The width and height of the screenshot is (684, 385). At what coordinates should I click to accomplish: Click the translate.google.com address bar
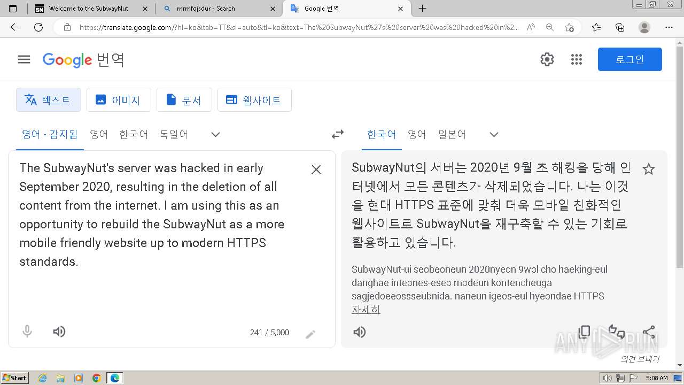(x=299, y=27)
